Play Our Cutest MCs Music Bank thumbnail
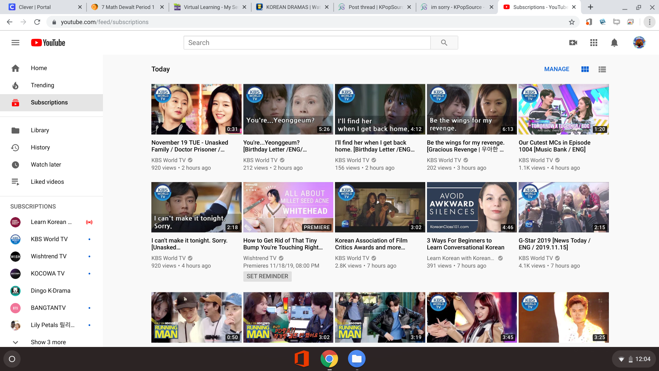The width and height of the screenshot is (659, 371). pos(564,109)
